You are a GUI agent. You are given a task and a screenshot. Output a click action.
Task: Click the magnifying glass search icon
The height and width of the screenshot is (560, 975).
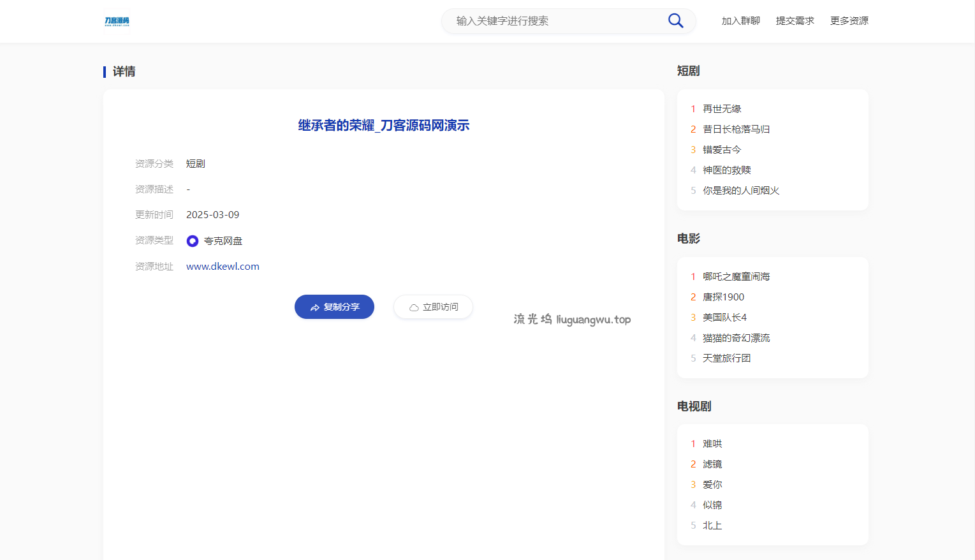(675, 21)
